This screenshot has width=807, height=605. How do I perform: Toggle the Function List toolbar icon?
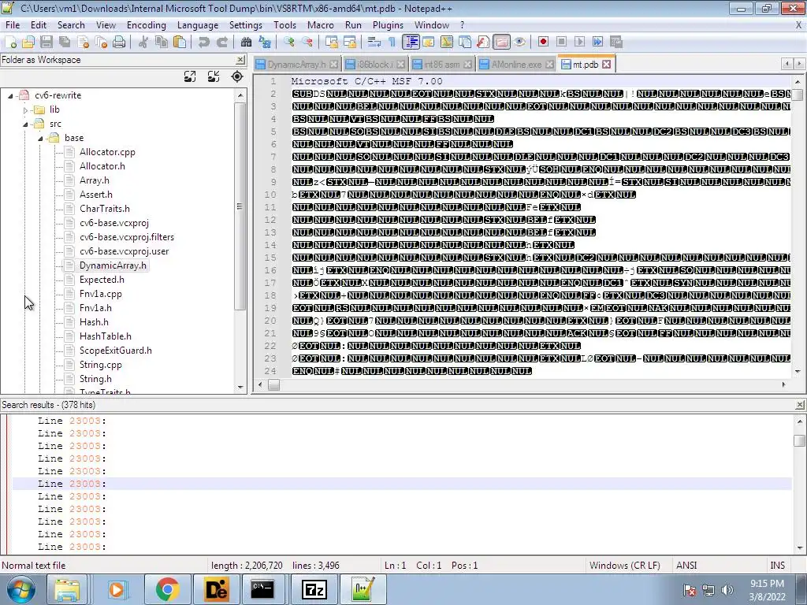(x=483, y=43)
